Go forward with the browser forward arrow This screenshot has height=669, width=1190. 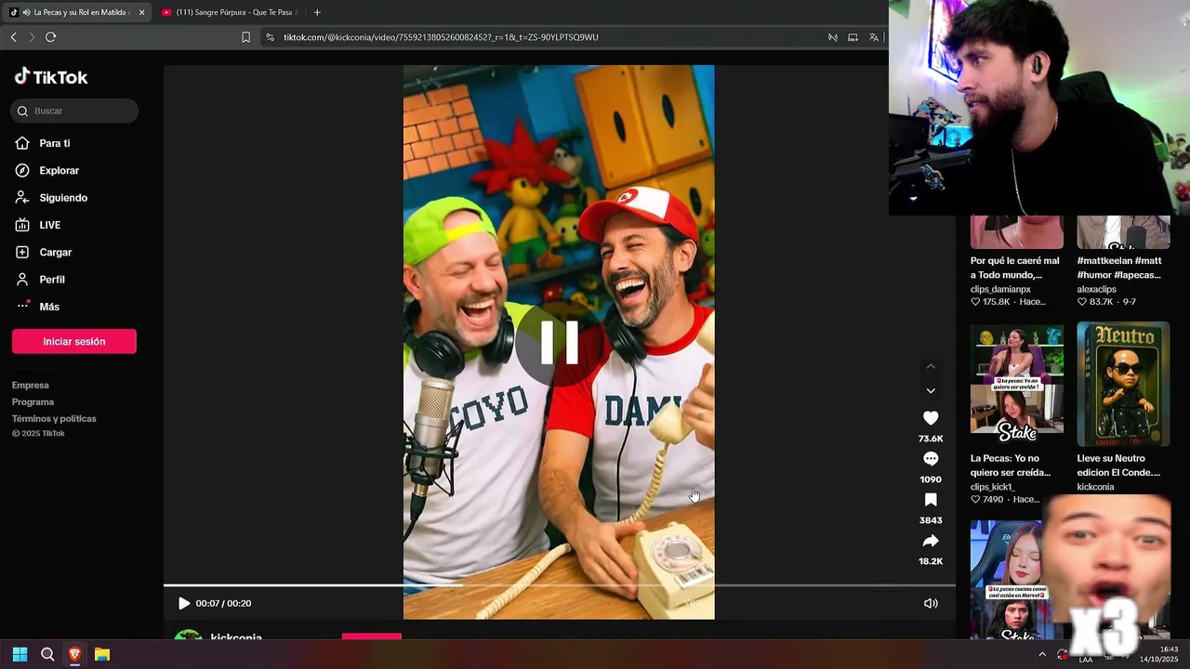tap(32, 37)
